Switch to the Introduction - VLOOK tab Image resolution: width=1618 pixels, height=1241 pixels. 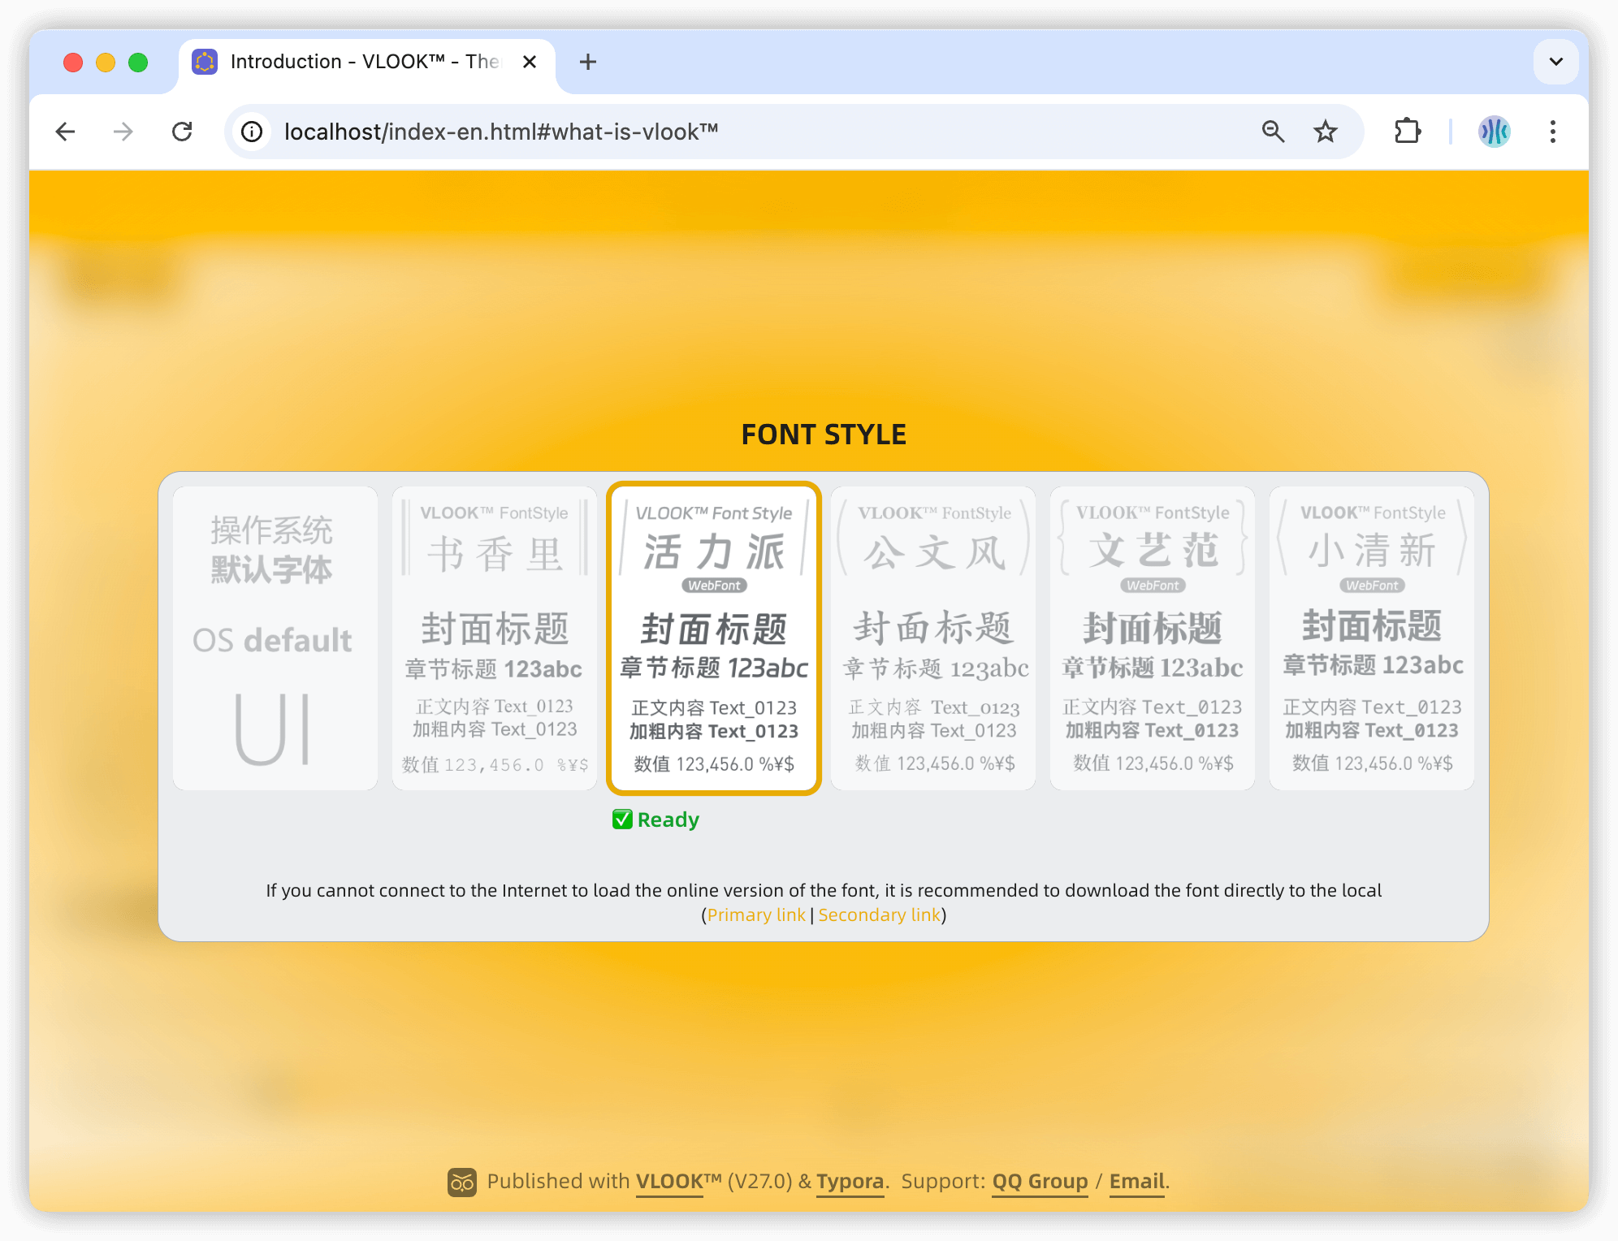tap(367, 62)
